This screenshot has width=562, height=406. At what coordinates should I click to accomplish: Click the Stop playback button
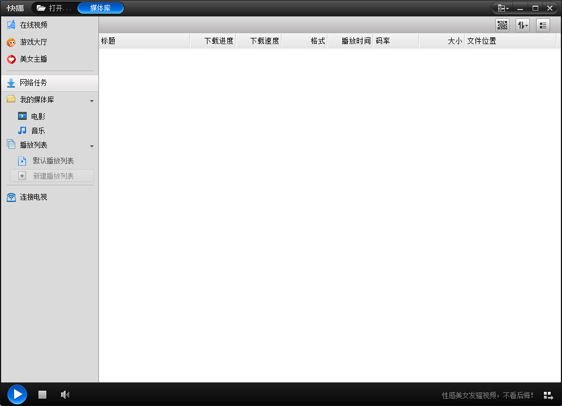[x=42, y=395]
